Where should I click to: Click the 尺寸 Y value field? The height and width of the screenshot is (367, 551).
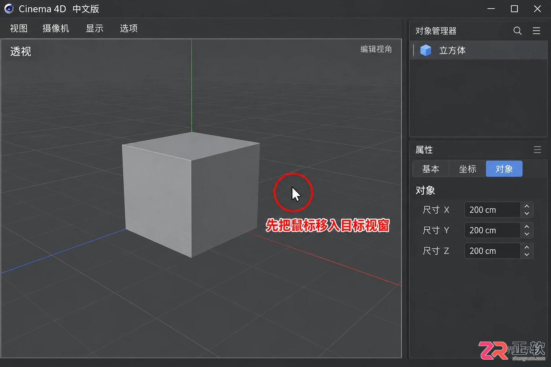[492, 231]
